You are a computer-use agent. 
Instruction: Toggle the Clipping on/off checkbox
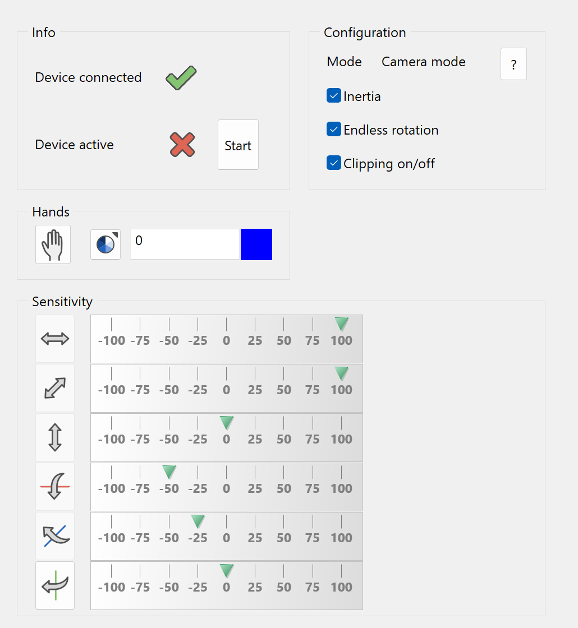pyautogui.click(x=333, y=163)
